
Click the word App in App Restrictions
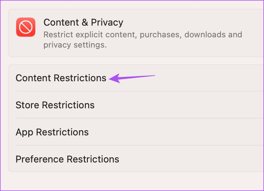[24, 132]
